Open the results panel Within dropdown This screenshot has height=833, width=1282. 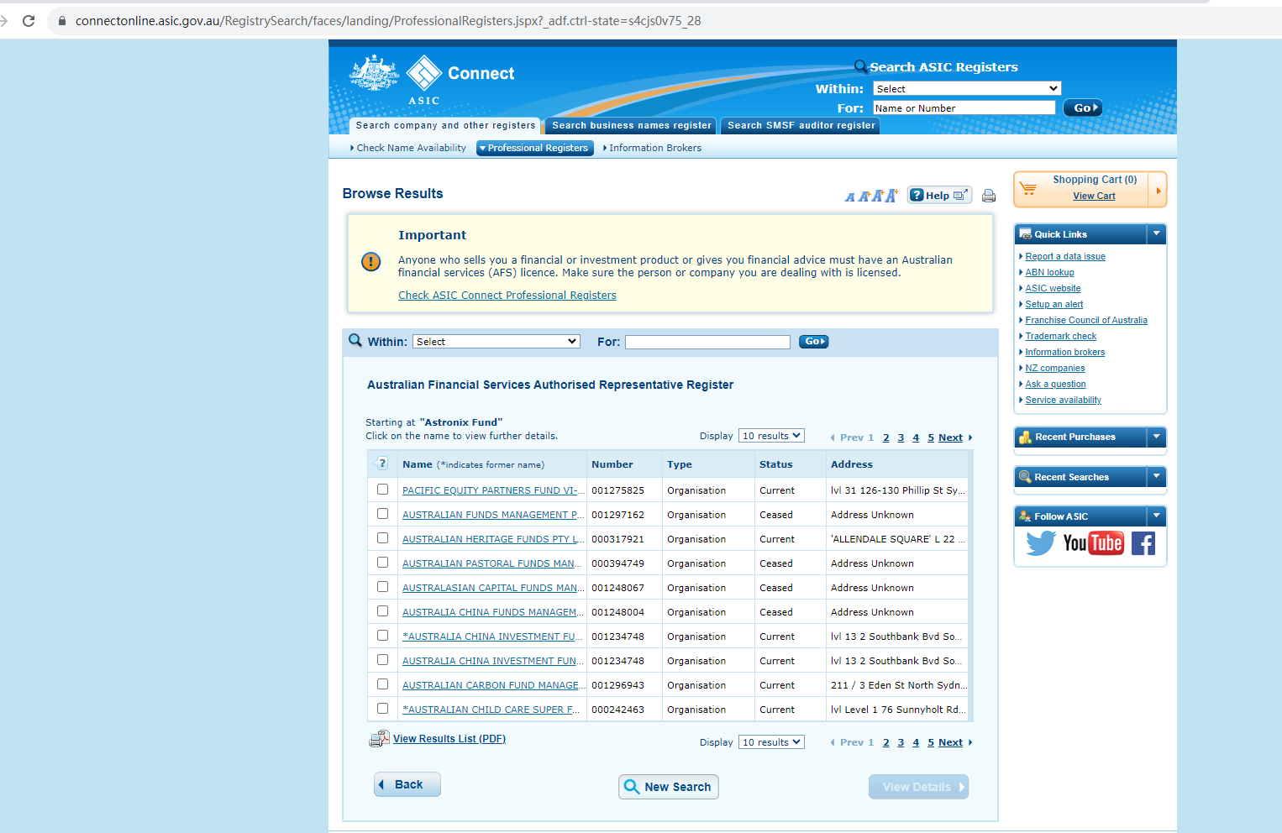[x=497, y=342]
